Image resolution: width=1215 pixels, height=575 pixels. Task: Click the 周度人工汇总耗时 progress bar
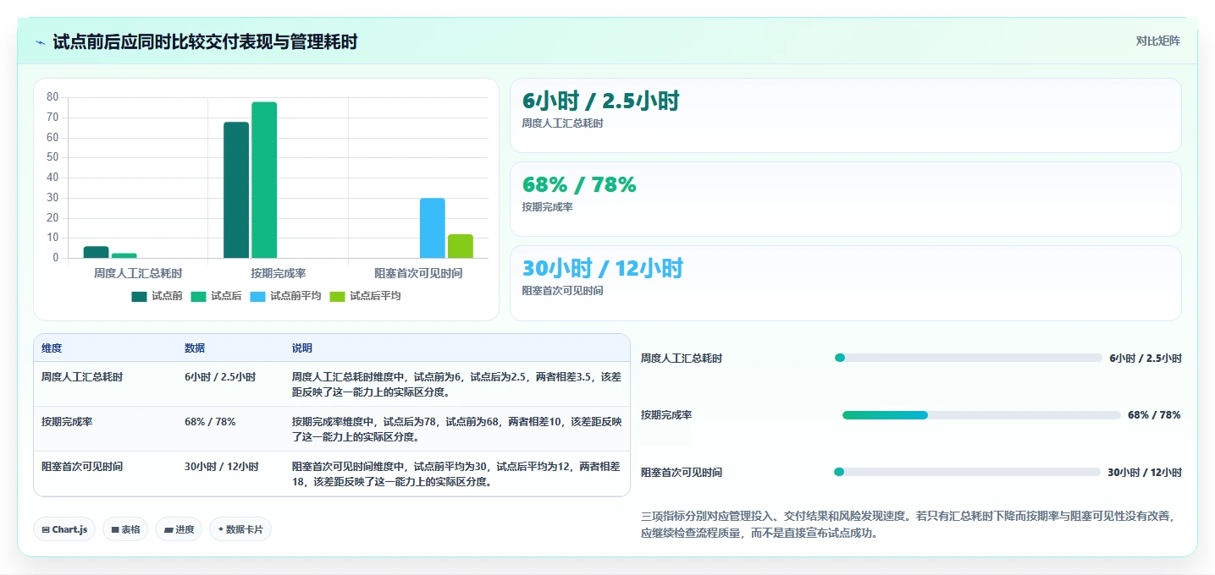pyautogui.click(x=968, y=358)
